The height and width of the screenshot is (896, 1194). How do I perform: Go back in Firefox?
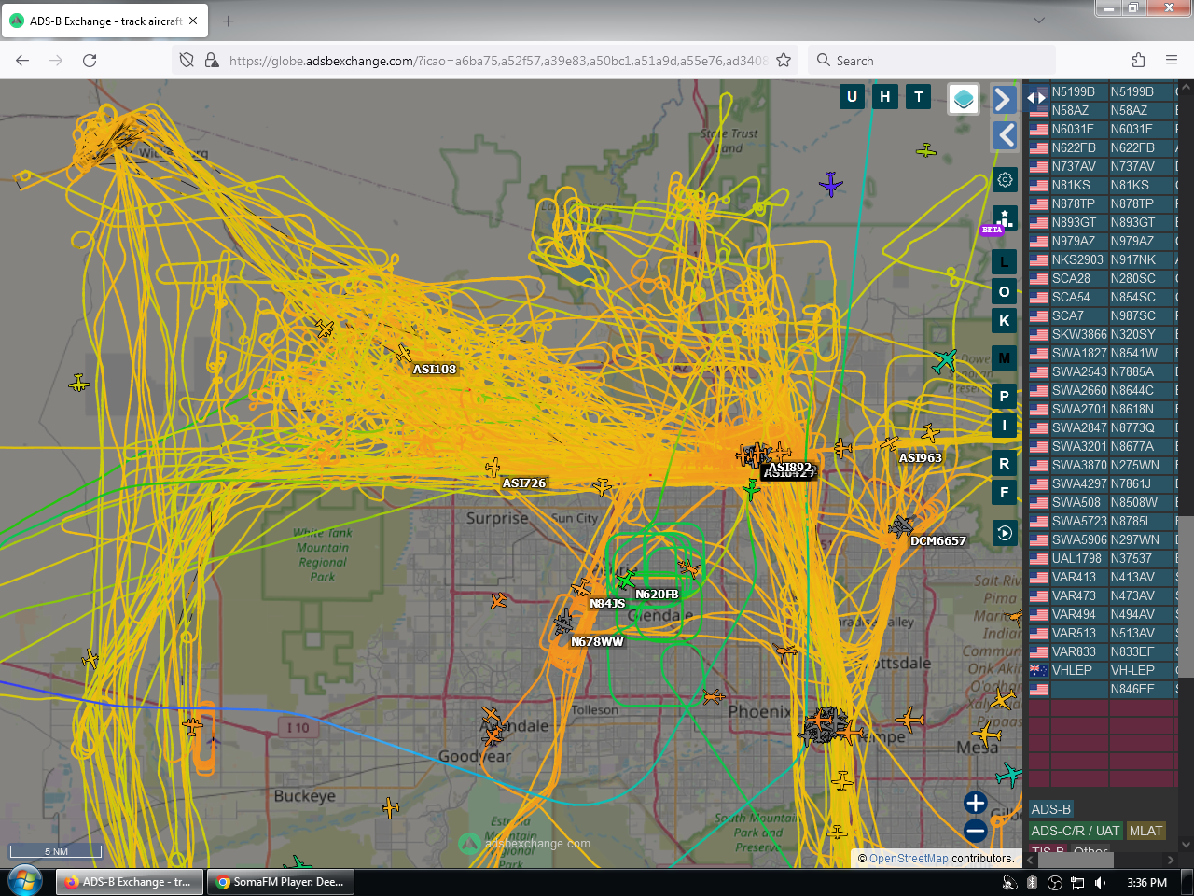(22, 60)
